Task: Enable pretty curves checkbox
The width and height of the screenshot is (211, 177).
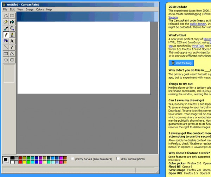Action: coord(72,158)
